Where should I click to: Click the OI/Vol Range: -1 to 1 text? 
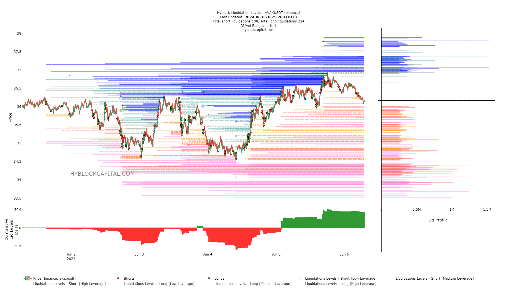click(258, 25)
